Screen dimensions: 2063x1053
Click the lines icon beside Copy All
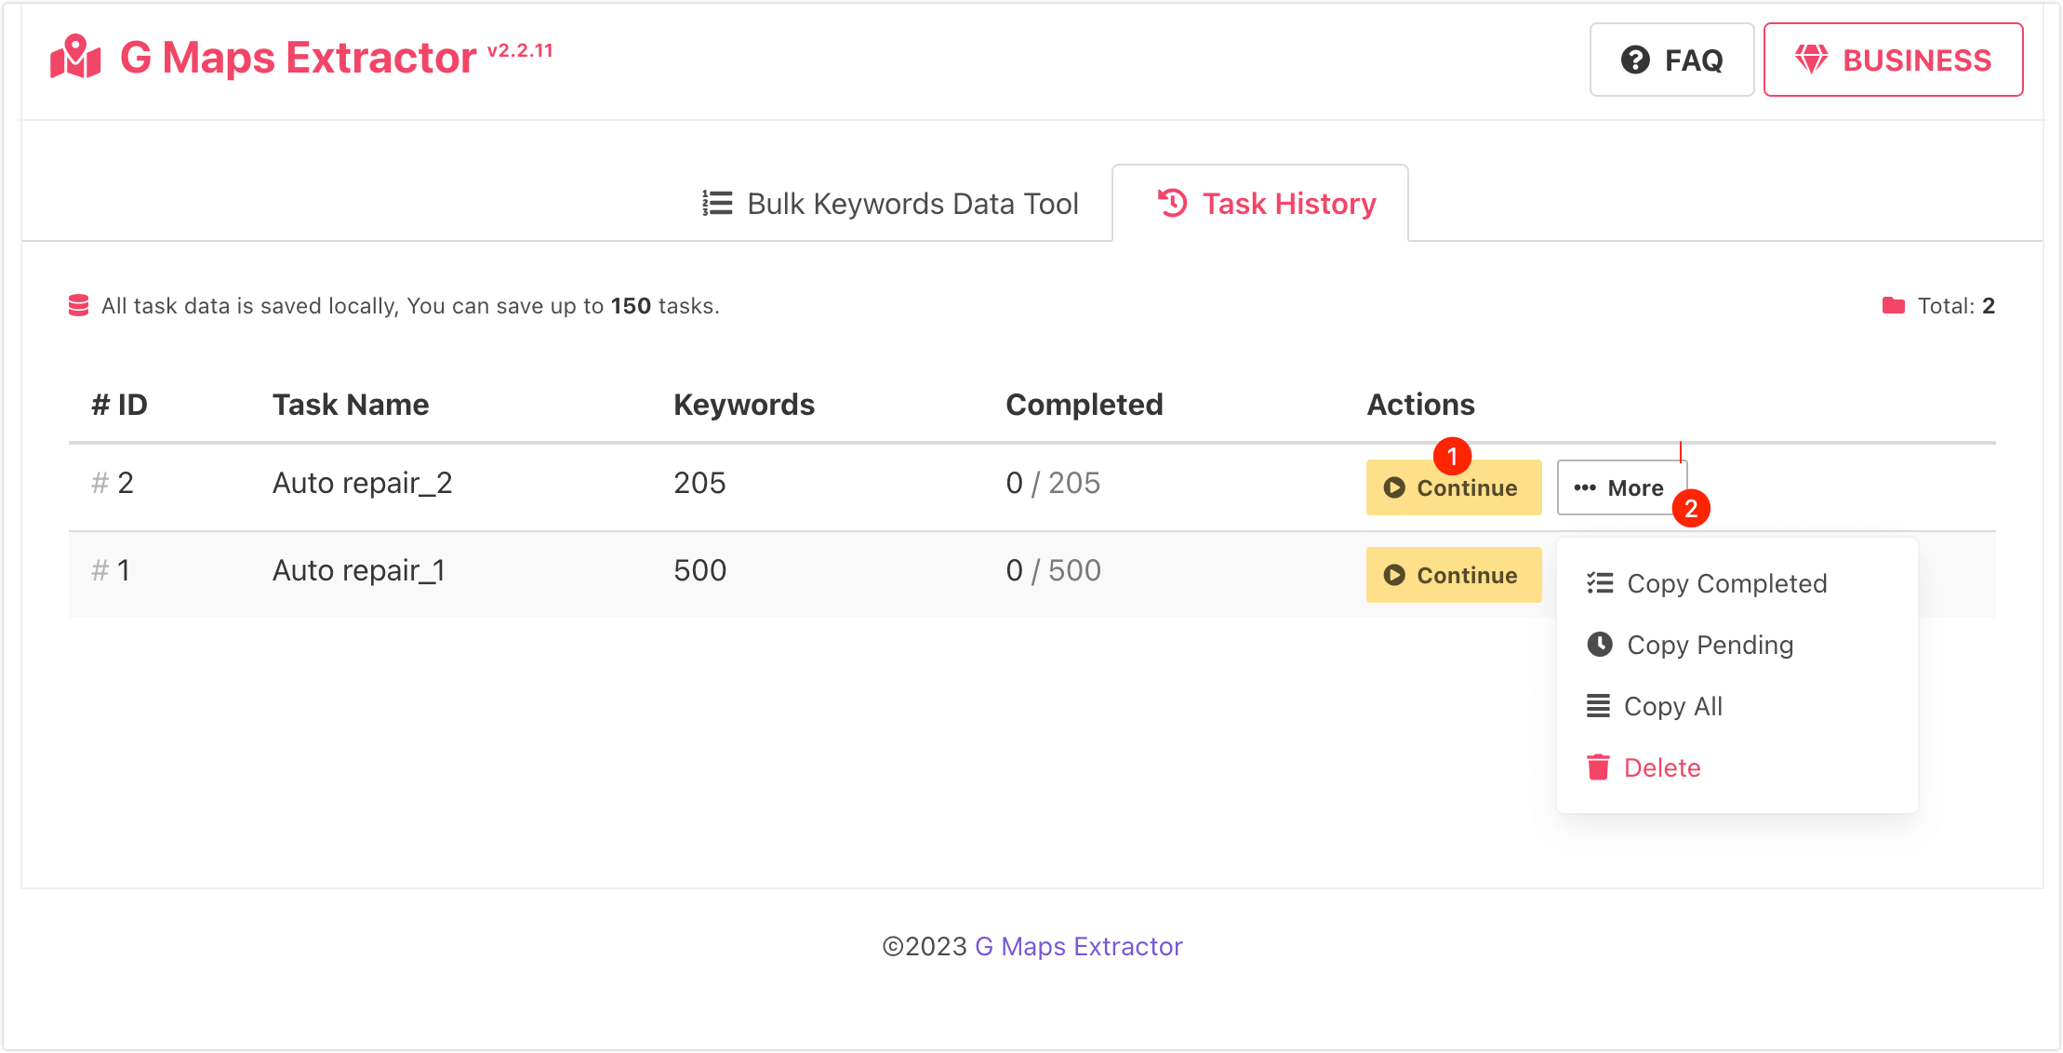click(x=1598, y=706)
